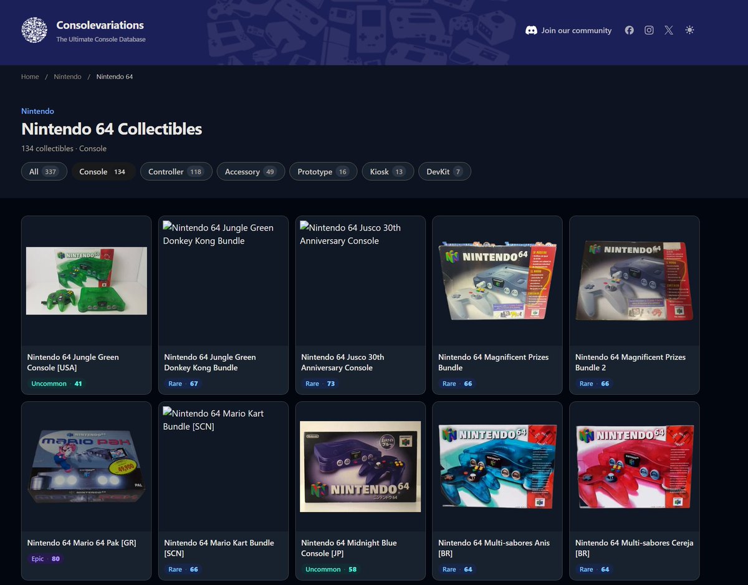This screenshot has height=585, width=748.
Task: Toggle light/dark theme sun icon
Action: (689, 30)
